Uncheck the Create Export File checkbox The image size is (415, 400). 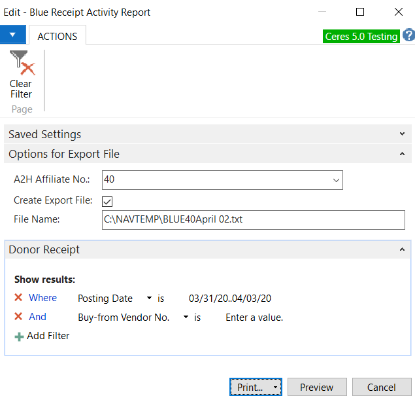pyautogui.click(x=108, y=201)
